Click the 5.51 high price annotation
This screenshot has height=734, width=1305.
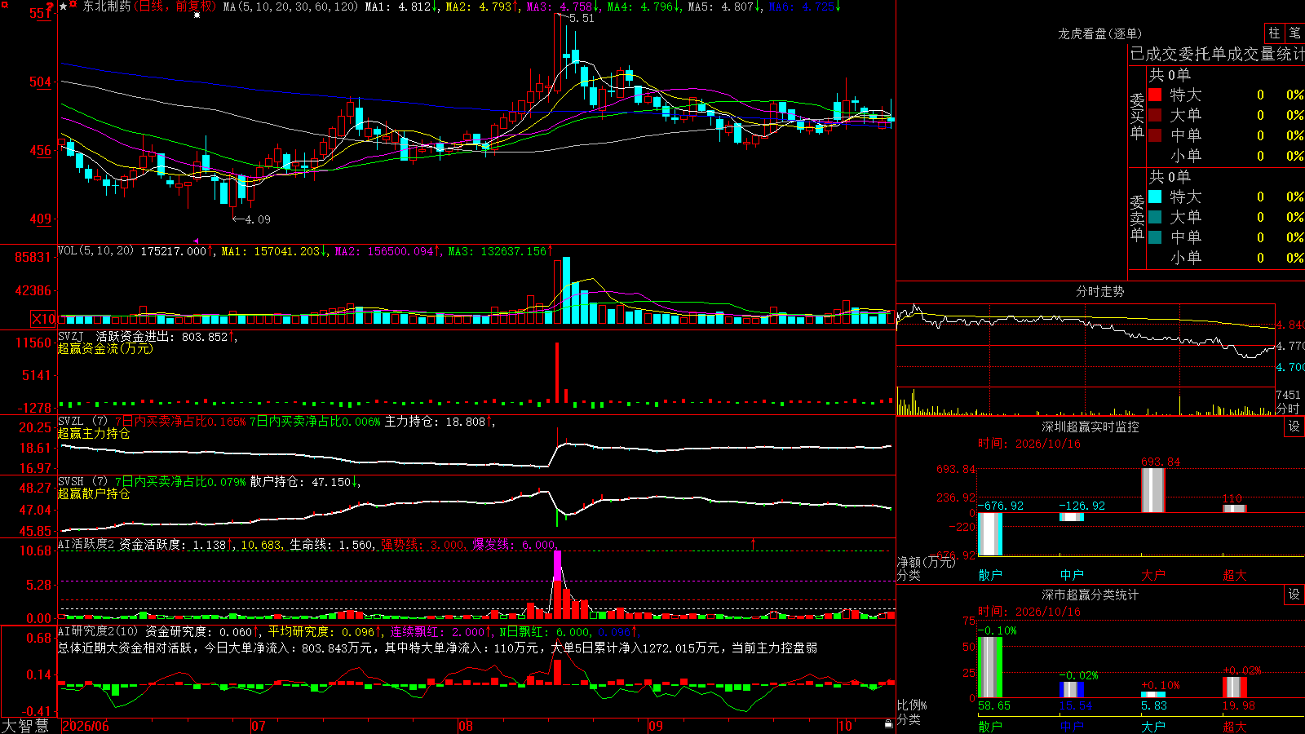[582, 18]
